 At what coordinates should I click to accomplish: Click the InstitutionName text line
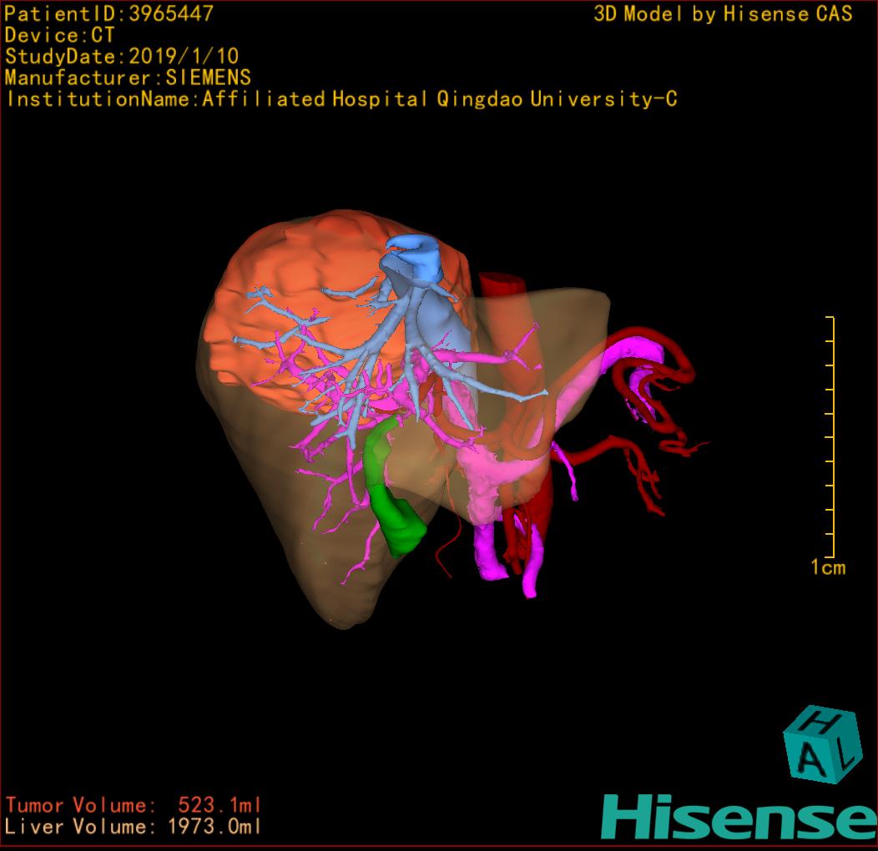click(341, 99)
